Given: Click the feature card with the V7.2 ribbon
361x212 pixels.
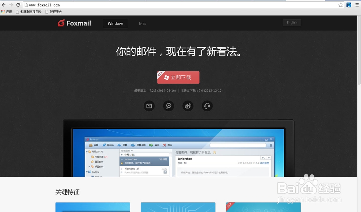Looking at the screenshot, I should coord(264,207).
